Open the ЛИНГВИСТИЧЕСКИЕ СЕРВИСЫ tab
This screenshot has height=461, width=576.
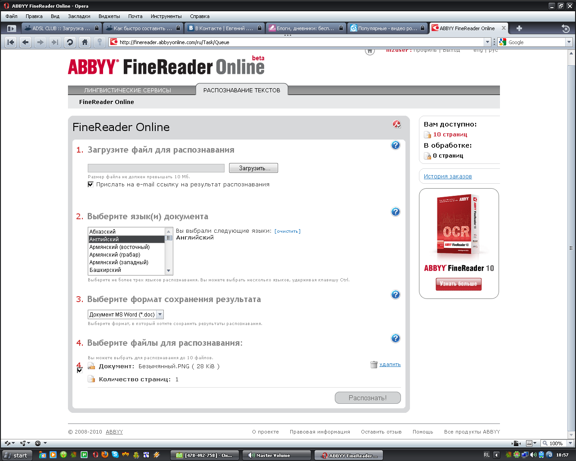click(127, 90)
